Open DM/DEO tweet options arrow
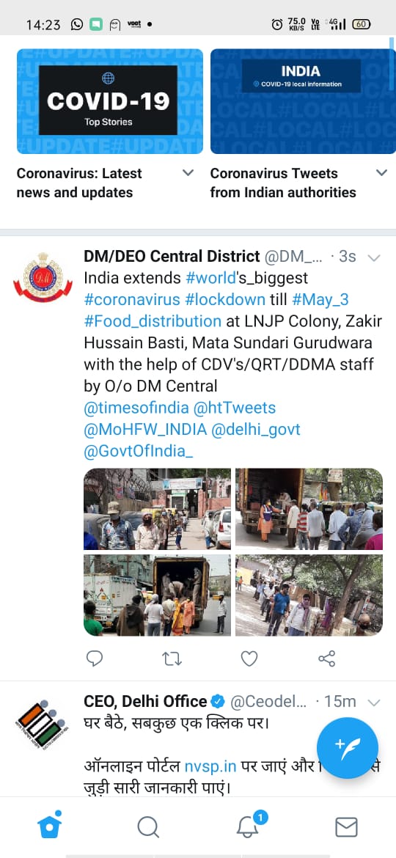Viewport: 396px width, 858px height. pos(375,257)
